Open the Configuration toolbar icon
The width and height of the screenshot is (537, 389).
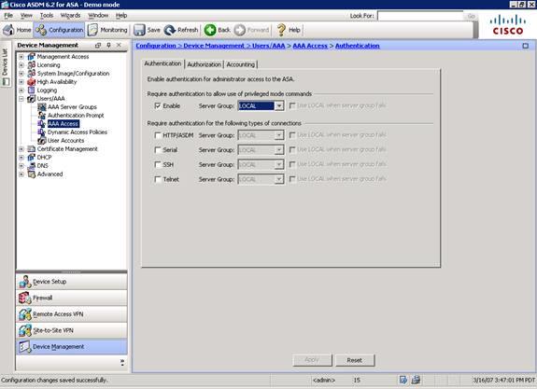click(x=41, y=30)
